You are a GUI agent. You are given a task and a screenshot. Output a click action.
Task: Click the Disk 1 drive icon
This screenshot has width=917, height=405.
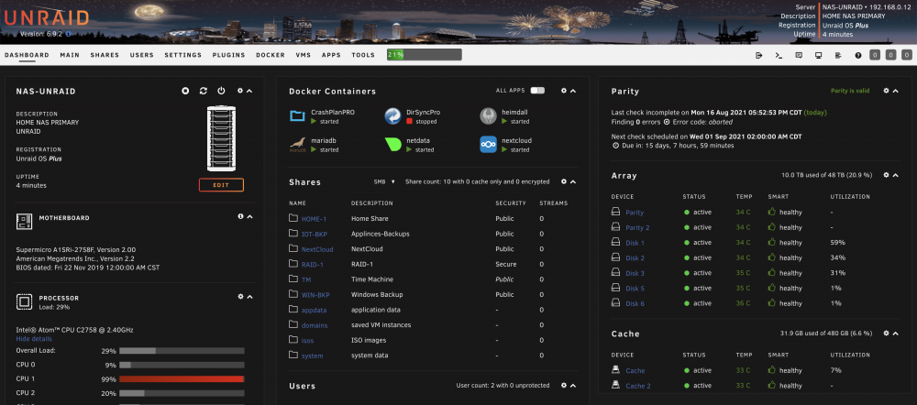616,243
